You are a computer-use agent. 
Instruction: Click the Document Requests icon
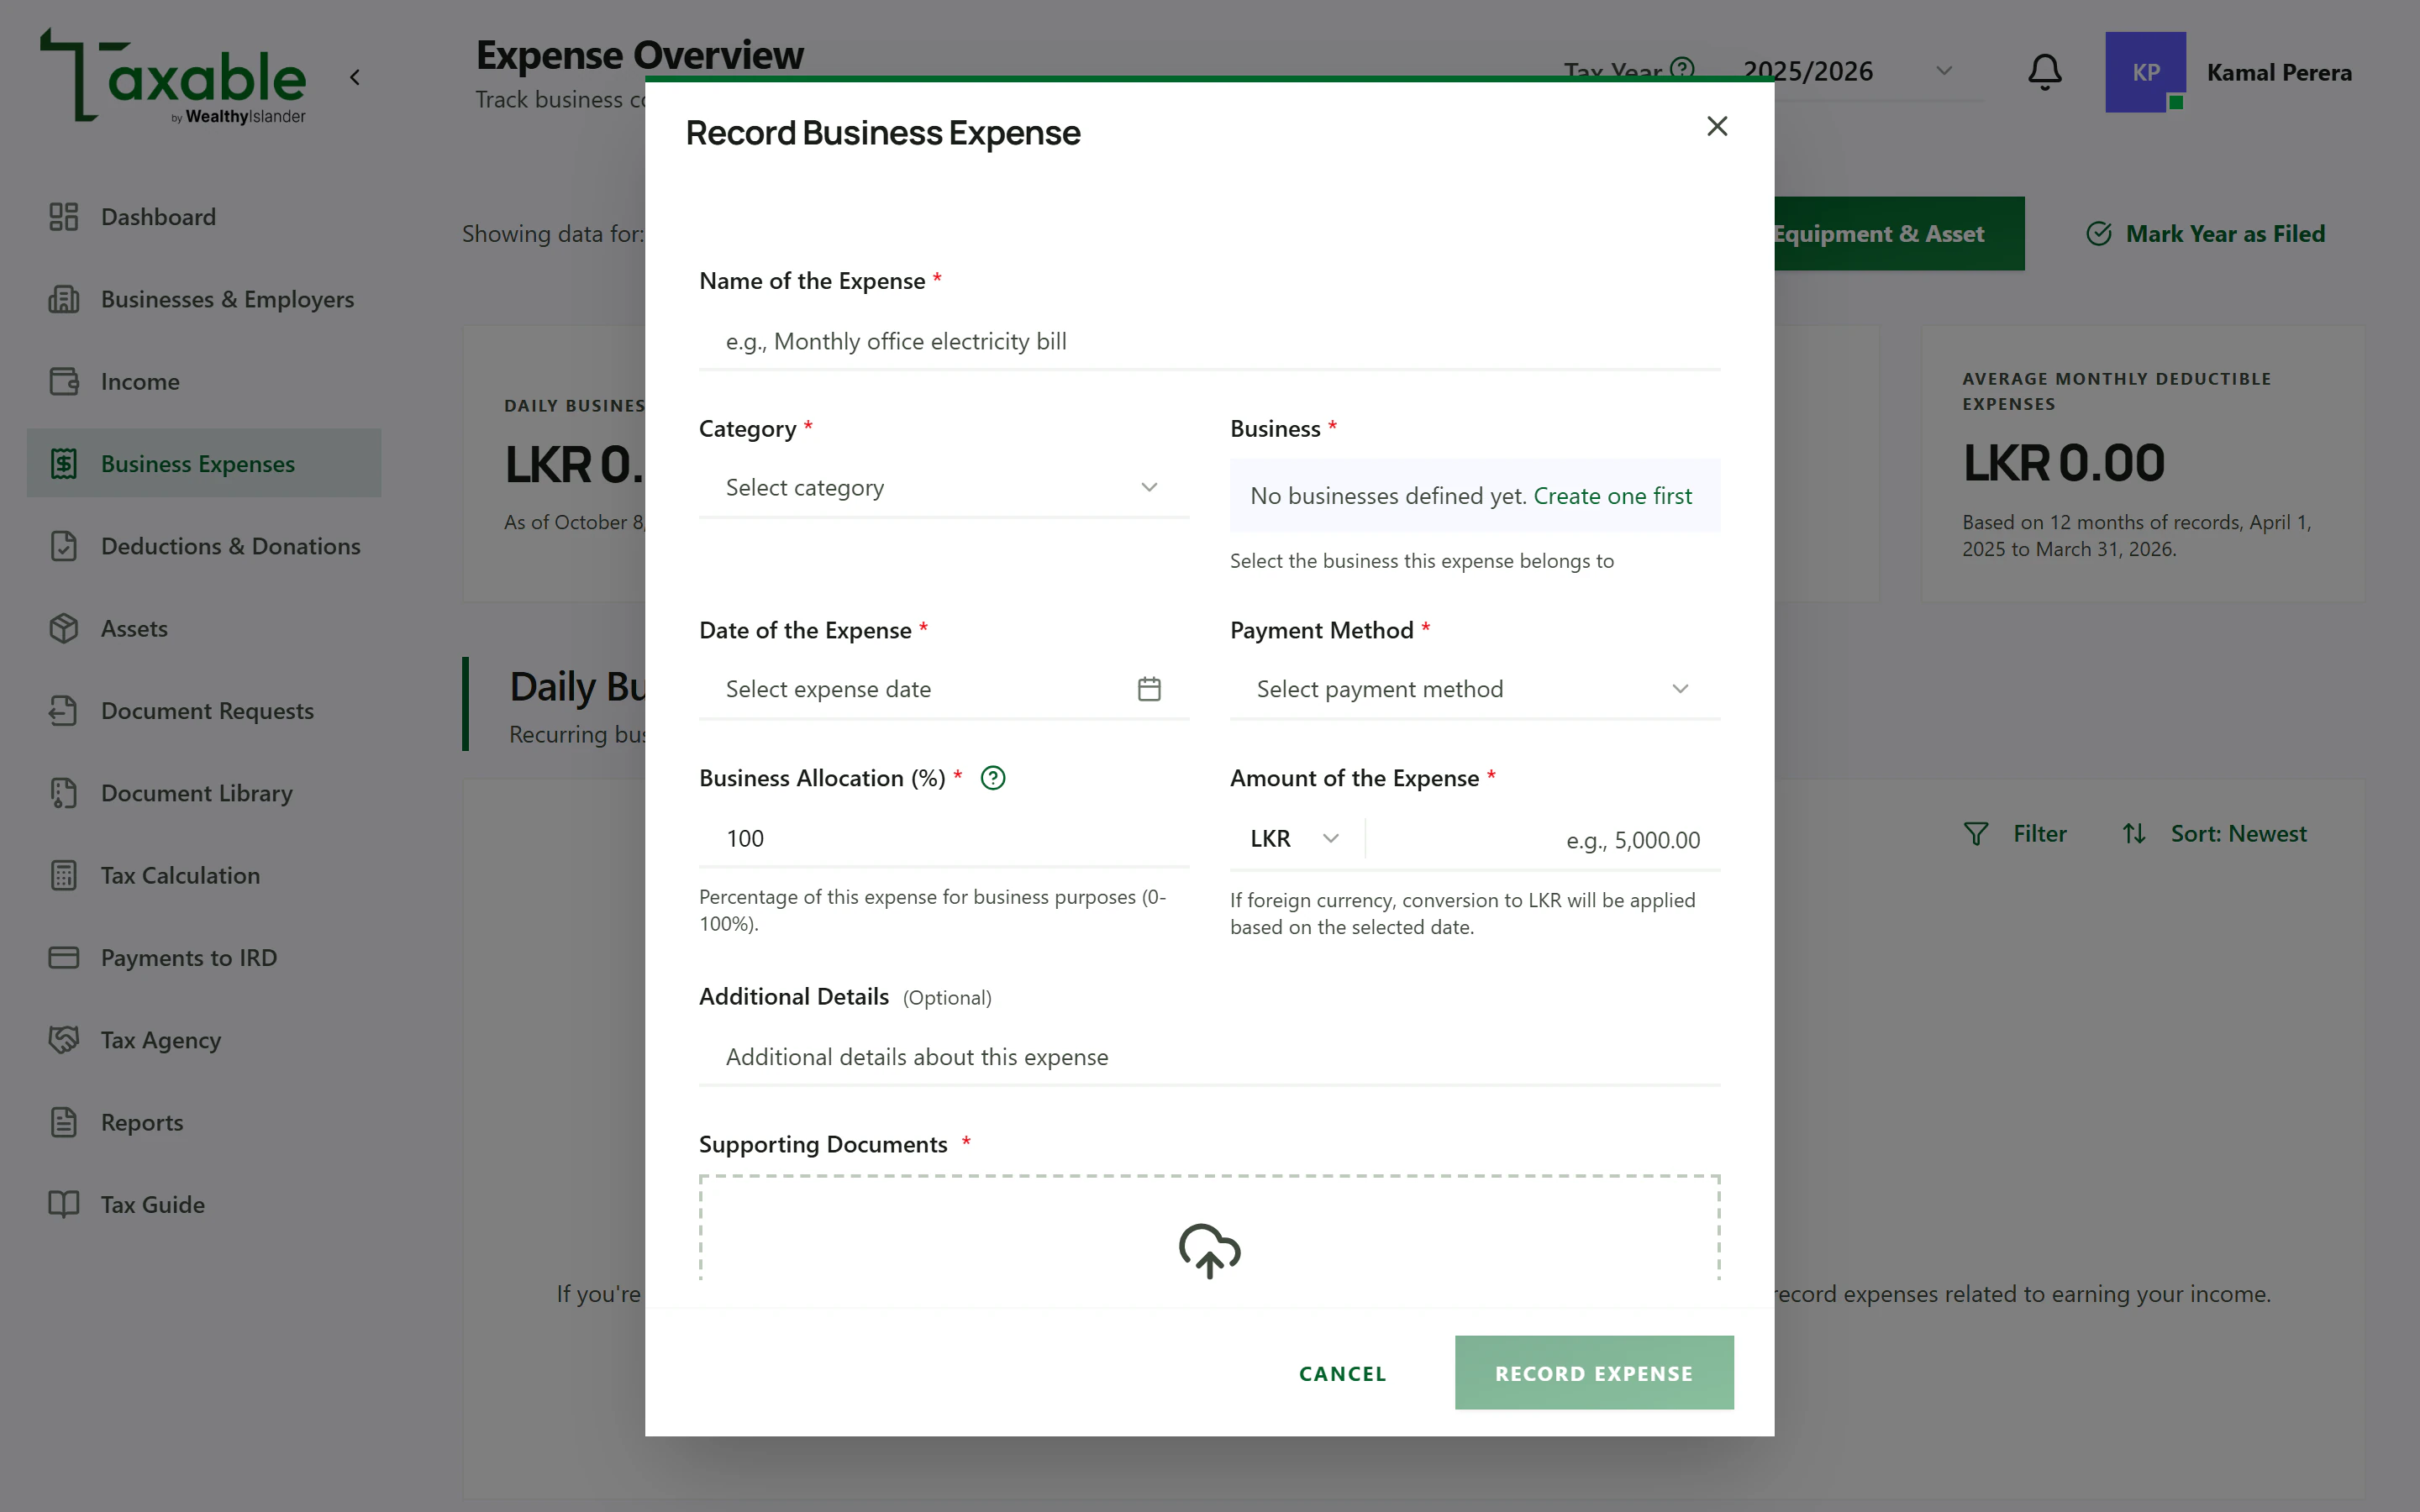(x=63, y=710)
